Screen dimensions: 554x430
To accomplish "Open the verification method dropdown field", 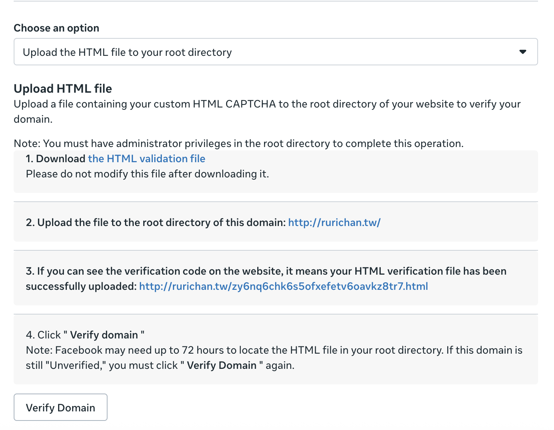I will 266,52.
